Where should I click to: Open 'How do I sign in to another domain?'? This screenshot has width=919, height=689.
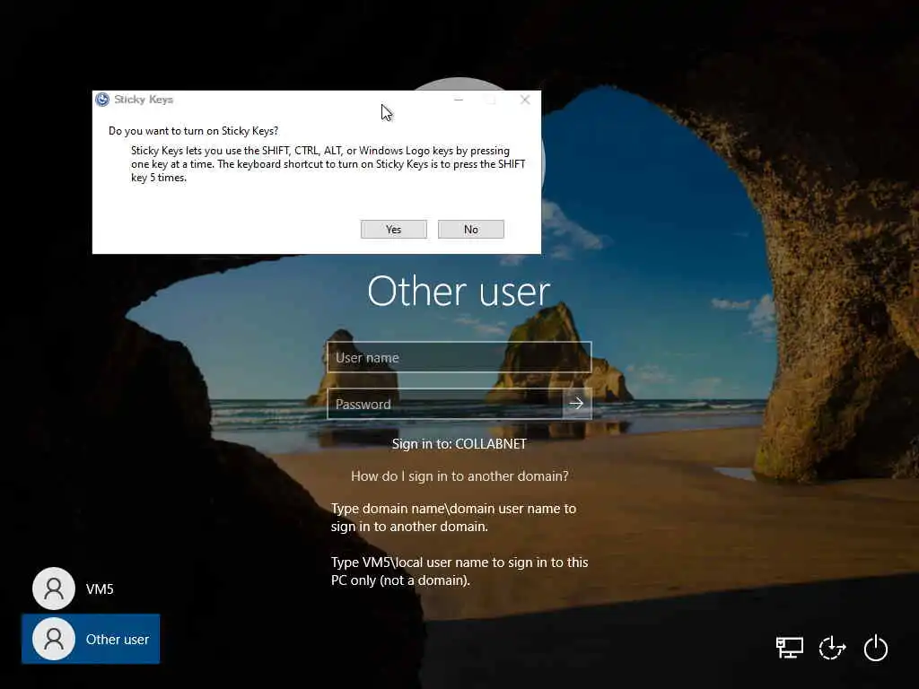[x=459, y=475]
